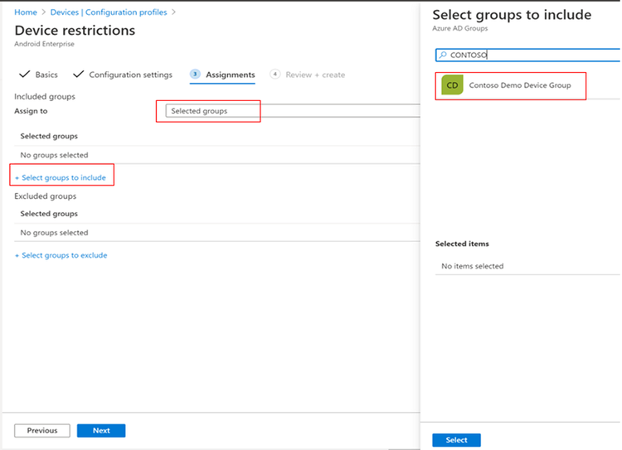Choose the Contoso Demo Device Group name
622x450 pixels.
point(520,85)
